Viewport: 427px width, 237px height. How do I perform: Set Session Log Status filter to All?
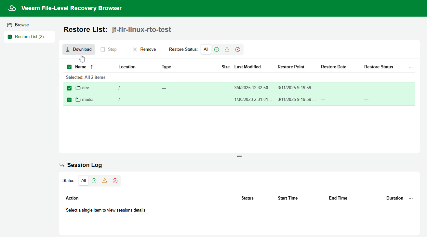84,180
